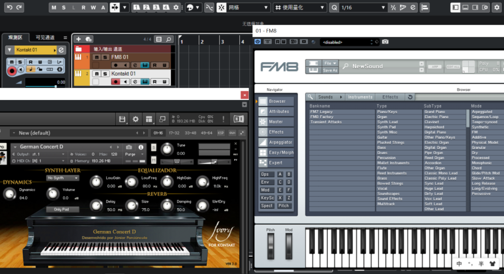Mute the Kontakt 01 track
The image size is (504, 274).
coord(97,74)
